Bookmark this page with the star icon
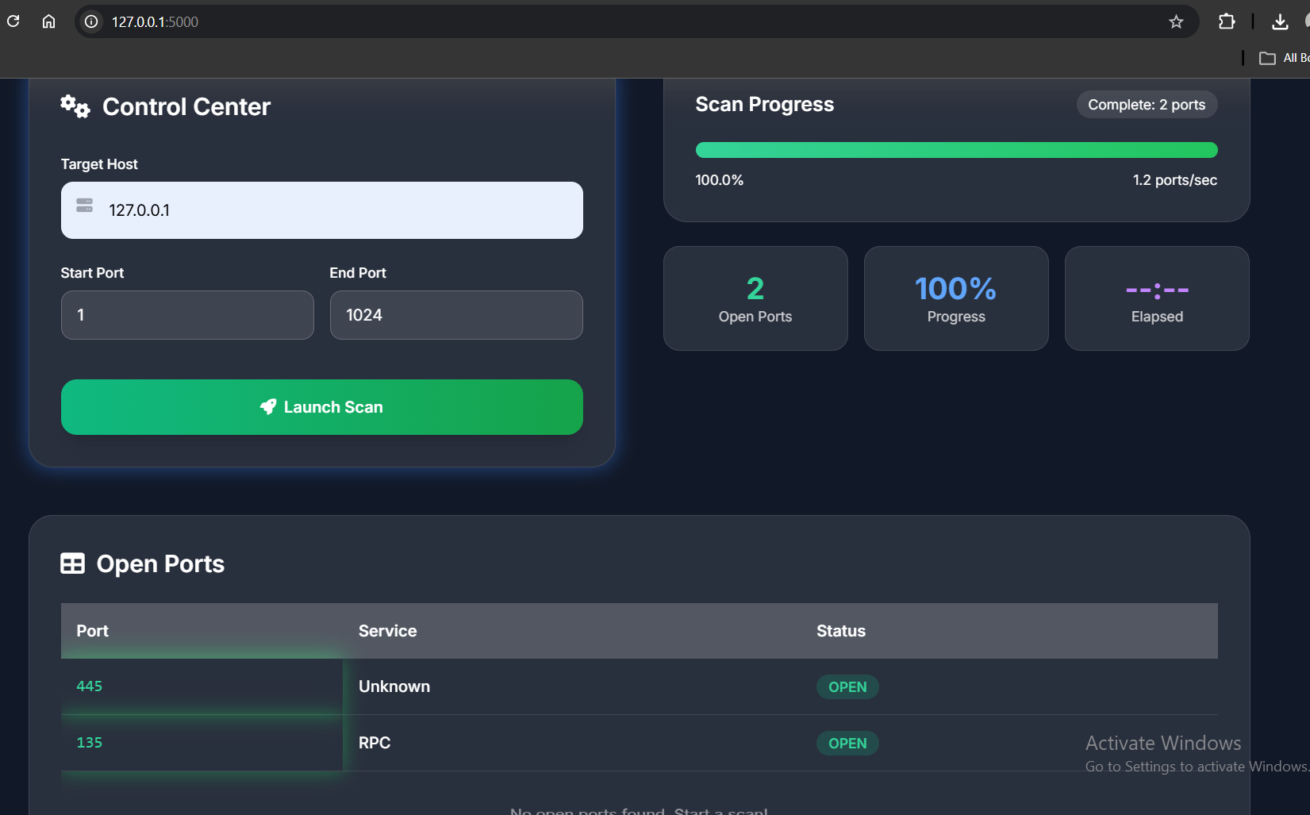Viewport: 1310px width, 815px height. coord(1176,21)
